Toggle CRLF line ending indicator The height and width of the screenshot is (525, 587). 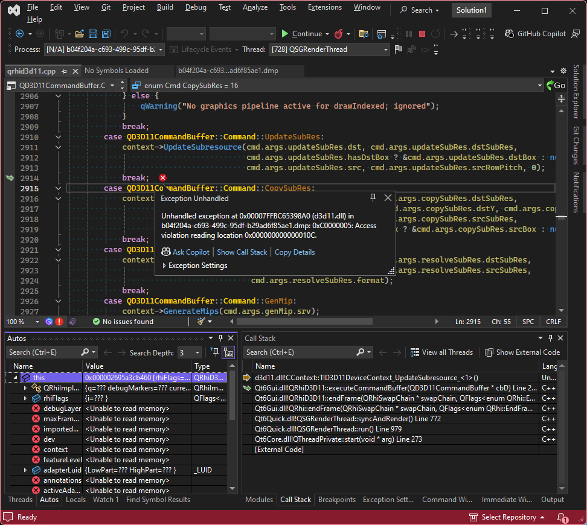pos(553,322)
